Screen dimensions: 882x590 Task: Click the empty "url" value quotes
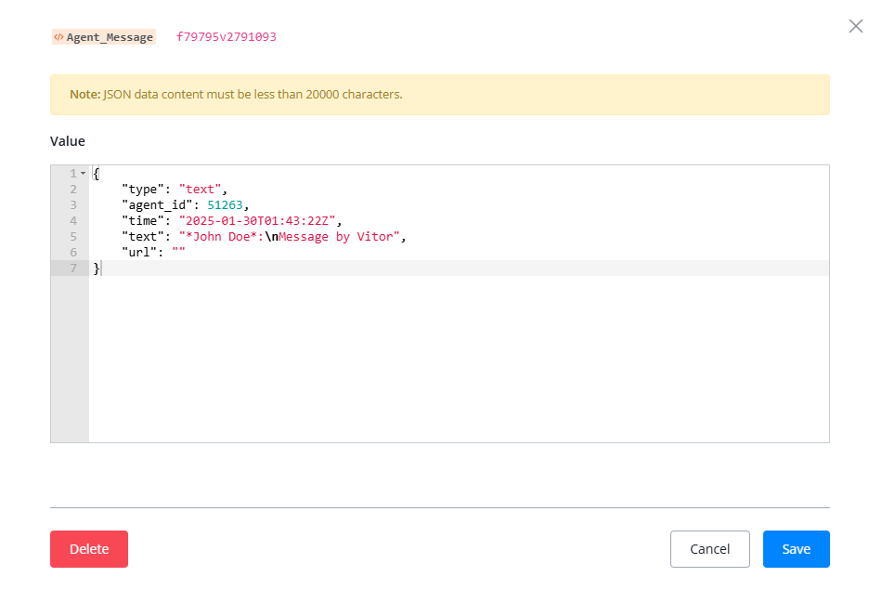click(179, 253)
